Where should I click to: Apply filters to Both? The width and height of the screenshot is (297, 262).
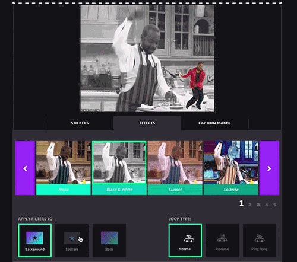[109, 241]
